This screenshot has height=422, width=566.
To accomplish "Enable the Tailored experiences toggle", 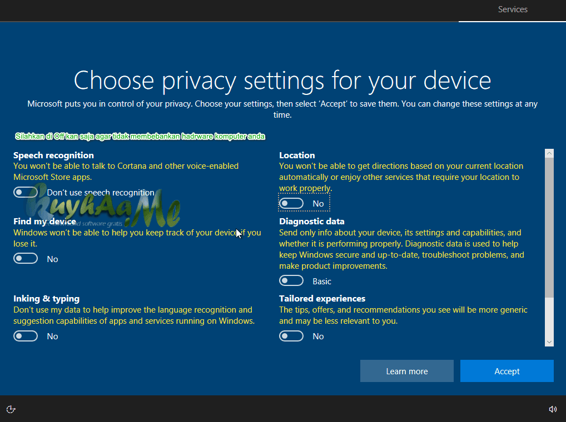I will click(291, 335).
